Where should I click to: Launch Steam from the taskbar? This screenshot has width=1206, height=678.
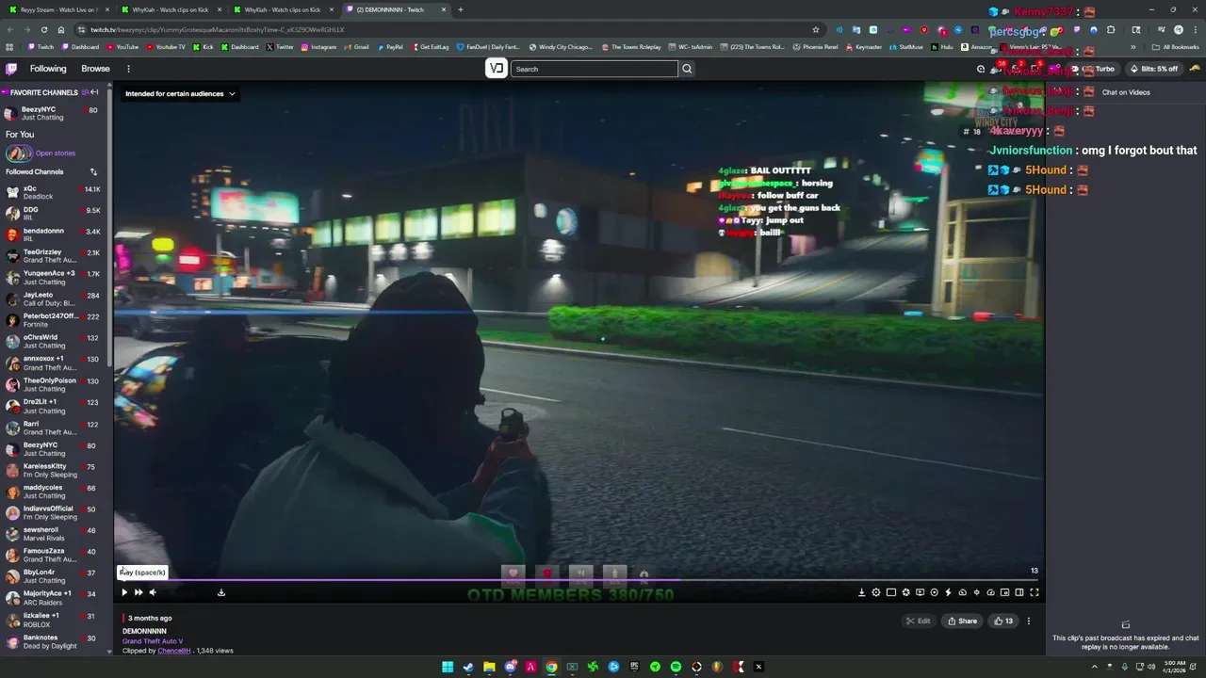[468, 667]
